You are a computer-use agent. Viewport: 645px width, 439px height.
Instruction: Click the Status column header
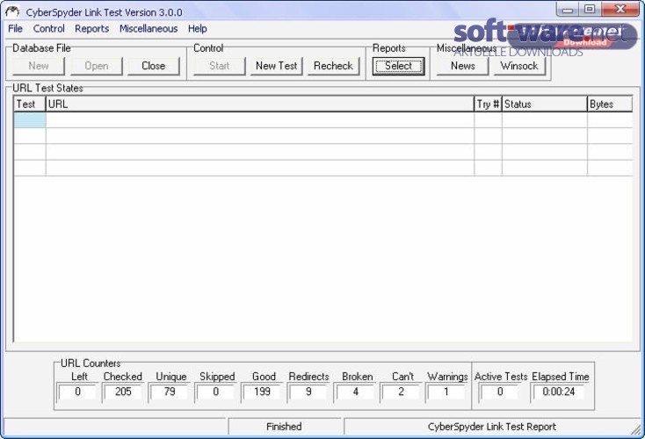click(x=545, y=104)
